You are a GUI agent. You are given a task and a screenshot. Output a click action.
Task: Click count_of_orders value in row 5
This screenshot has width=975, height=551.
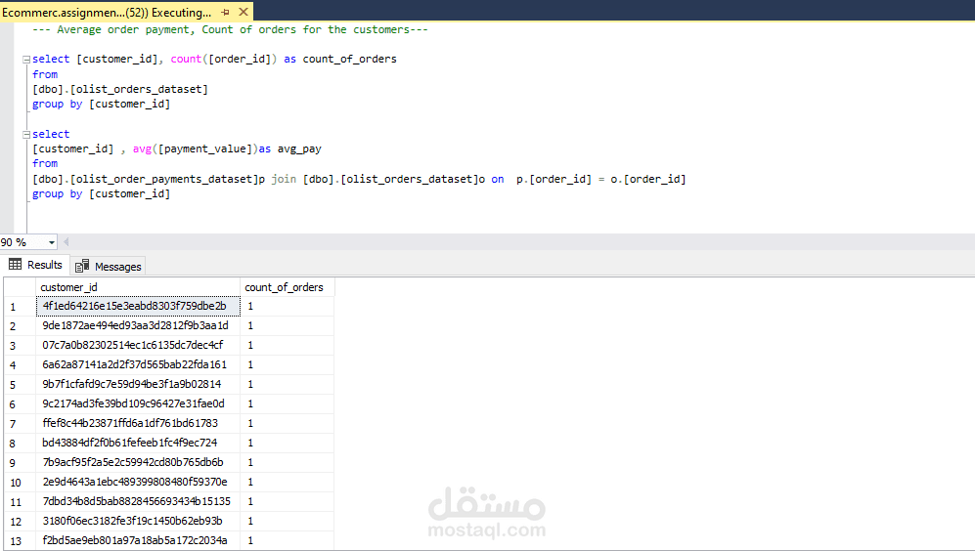[x=288, y=384]
